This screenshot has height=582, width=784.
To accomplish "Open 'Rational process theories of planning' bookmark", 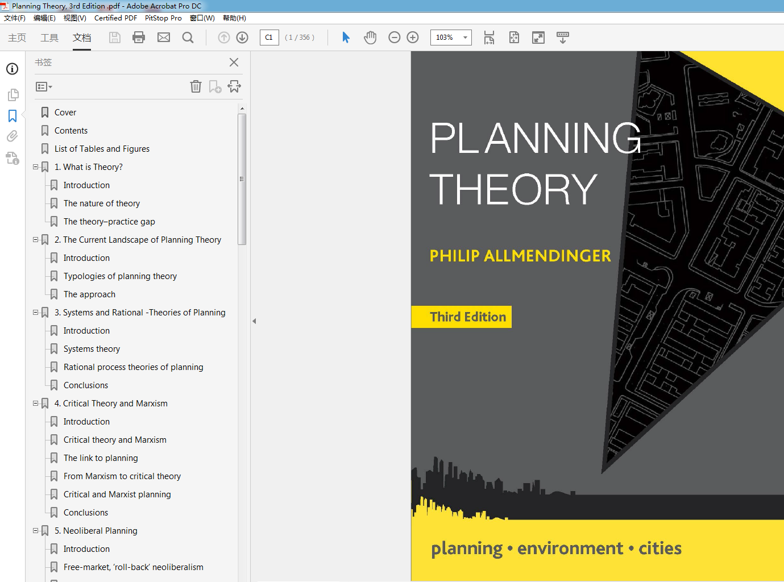I will 134,367.
